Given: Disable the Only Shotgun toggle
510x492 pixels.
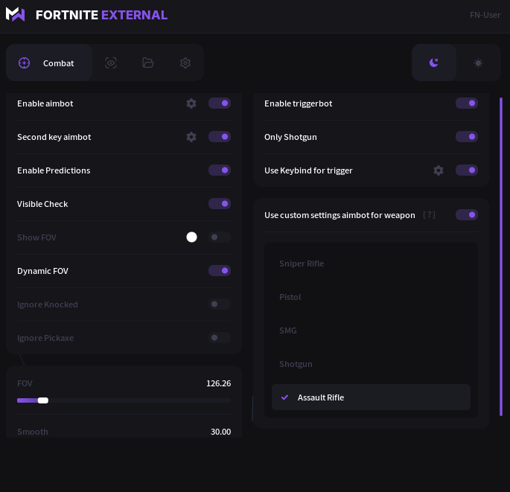Looking at the screenshot, I should [467, 136].
